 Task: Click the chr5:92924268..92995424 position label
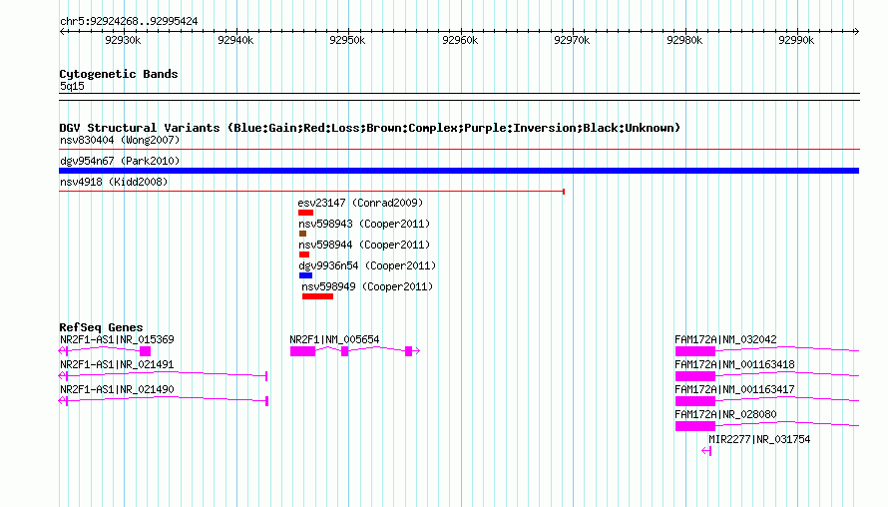(x=129, y=22)
